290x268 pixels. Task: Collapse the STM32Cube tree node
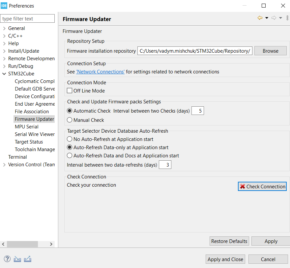click(4, 74)
